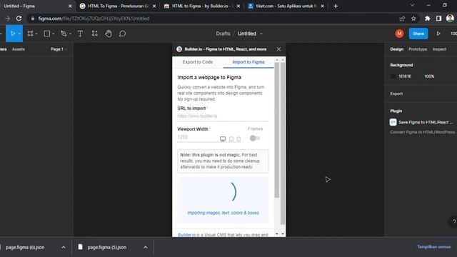Click the URL to import field
The width and height of the screenshot is (457, 257).
(223, 116)
